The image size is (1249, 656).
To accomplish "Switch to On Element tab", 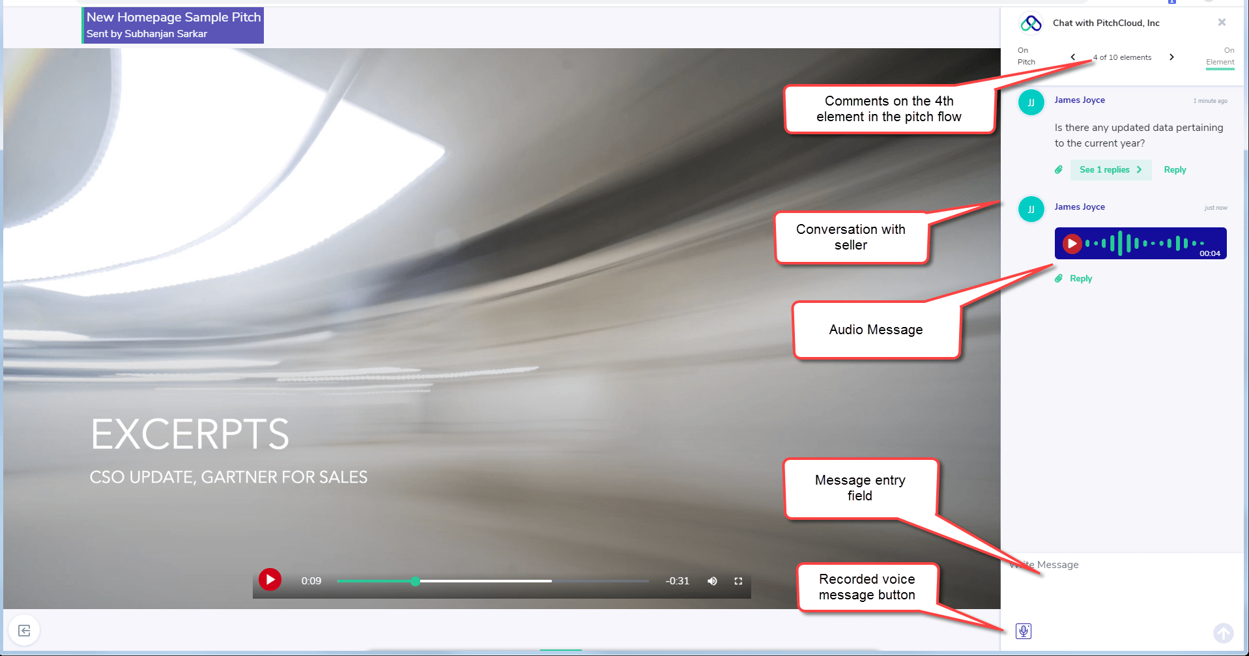I will 1220,57.
